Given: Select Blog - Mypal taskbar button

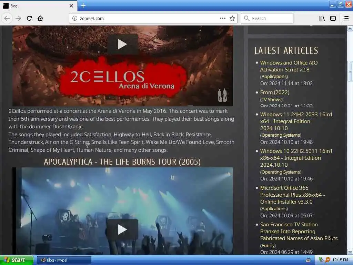Looking at the screenshot, I should click(x=64, y=260).
